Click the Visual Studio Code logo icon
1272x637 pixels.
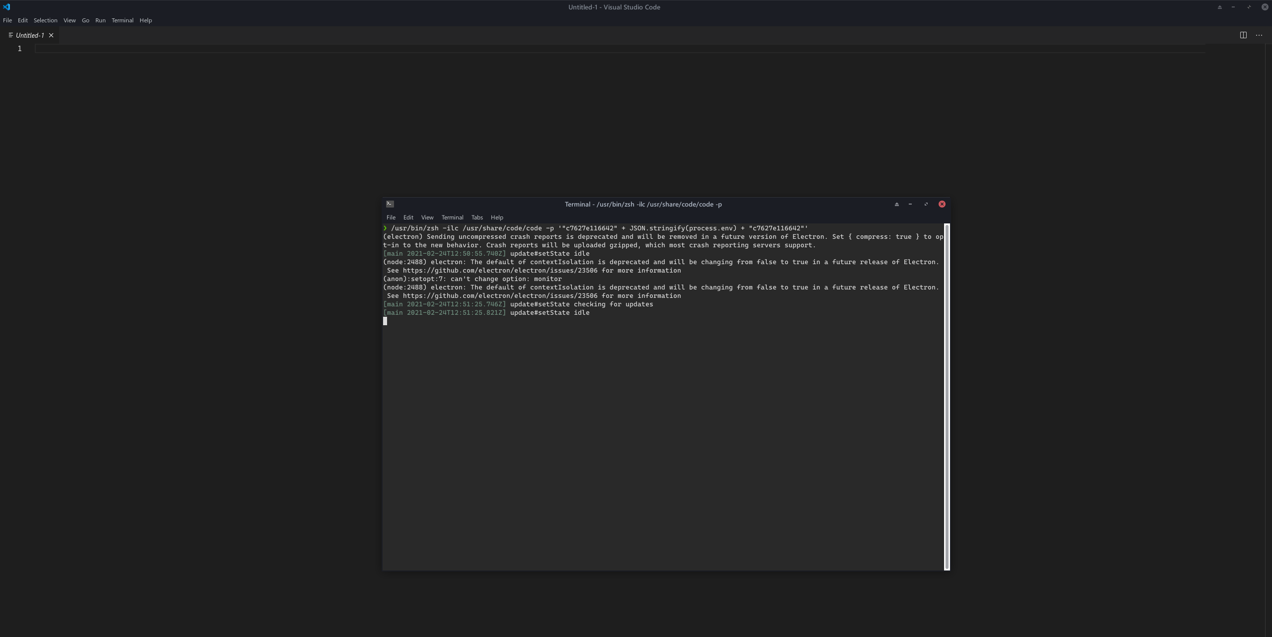(x=6, y=6)
